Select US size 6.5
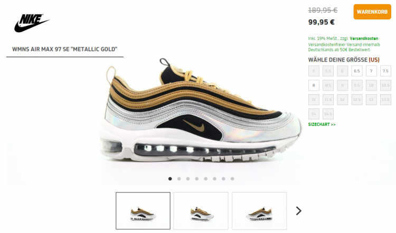This screenshot has width=396, height=233. [356, 71]
